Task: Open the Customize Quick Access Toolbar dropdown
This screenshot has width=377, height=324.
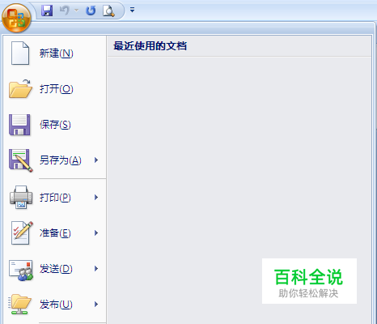Action: point(132,10)
